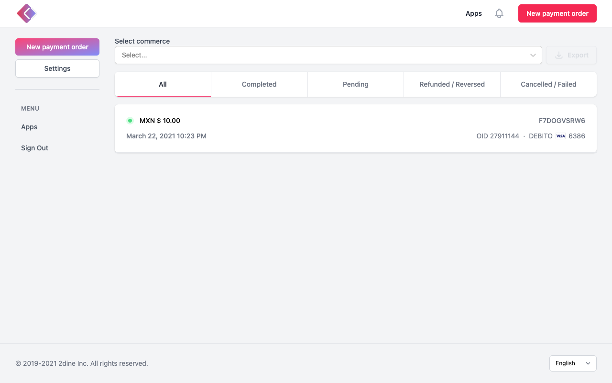Image resolution: width=612 pixels, height=383 pixels.
Task: Sign Out from the menu
Action: click(x=34, y=148)
